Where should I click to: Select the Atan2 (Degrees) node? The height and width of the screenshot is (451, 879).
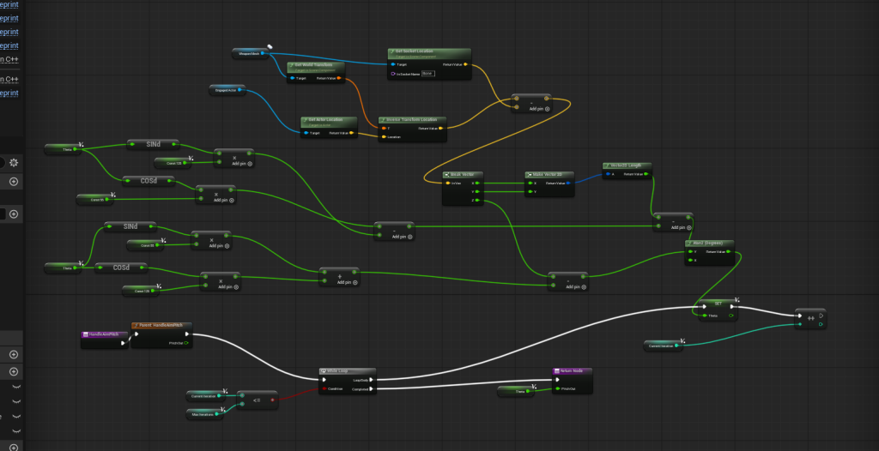click(x=710, y=243)
